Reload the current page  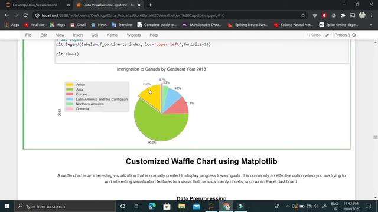click(x=25, y=15)
